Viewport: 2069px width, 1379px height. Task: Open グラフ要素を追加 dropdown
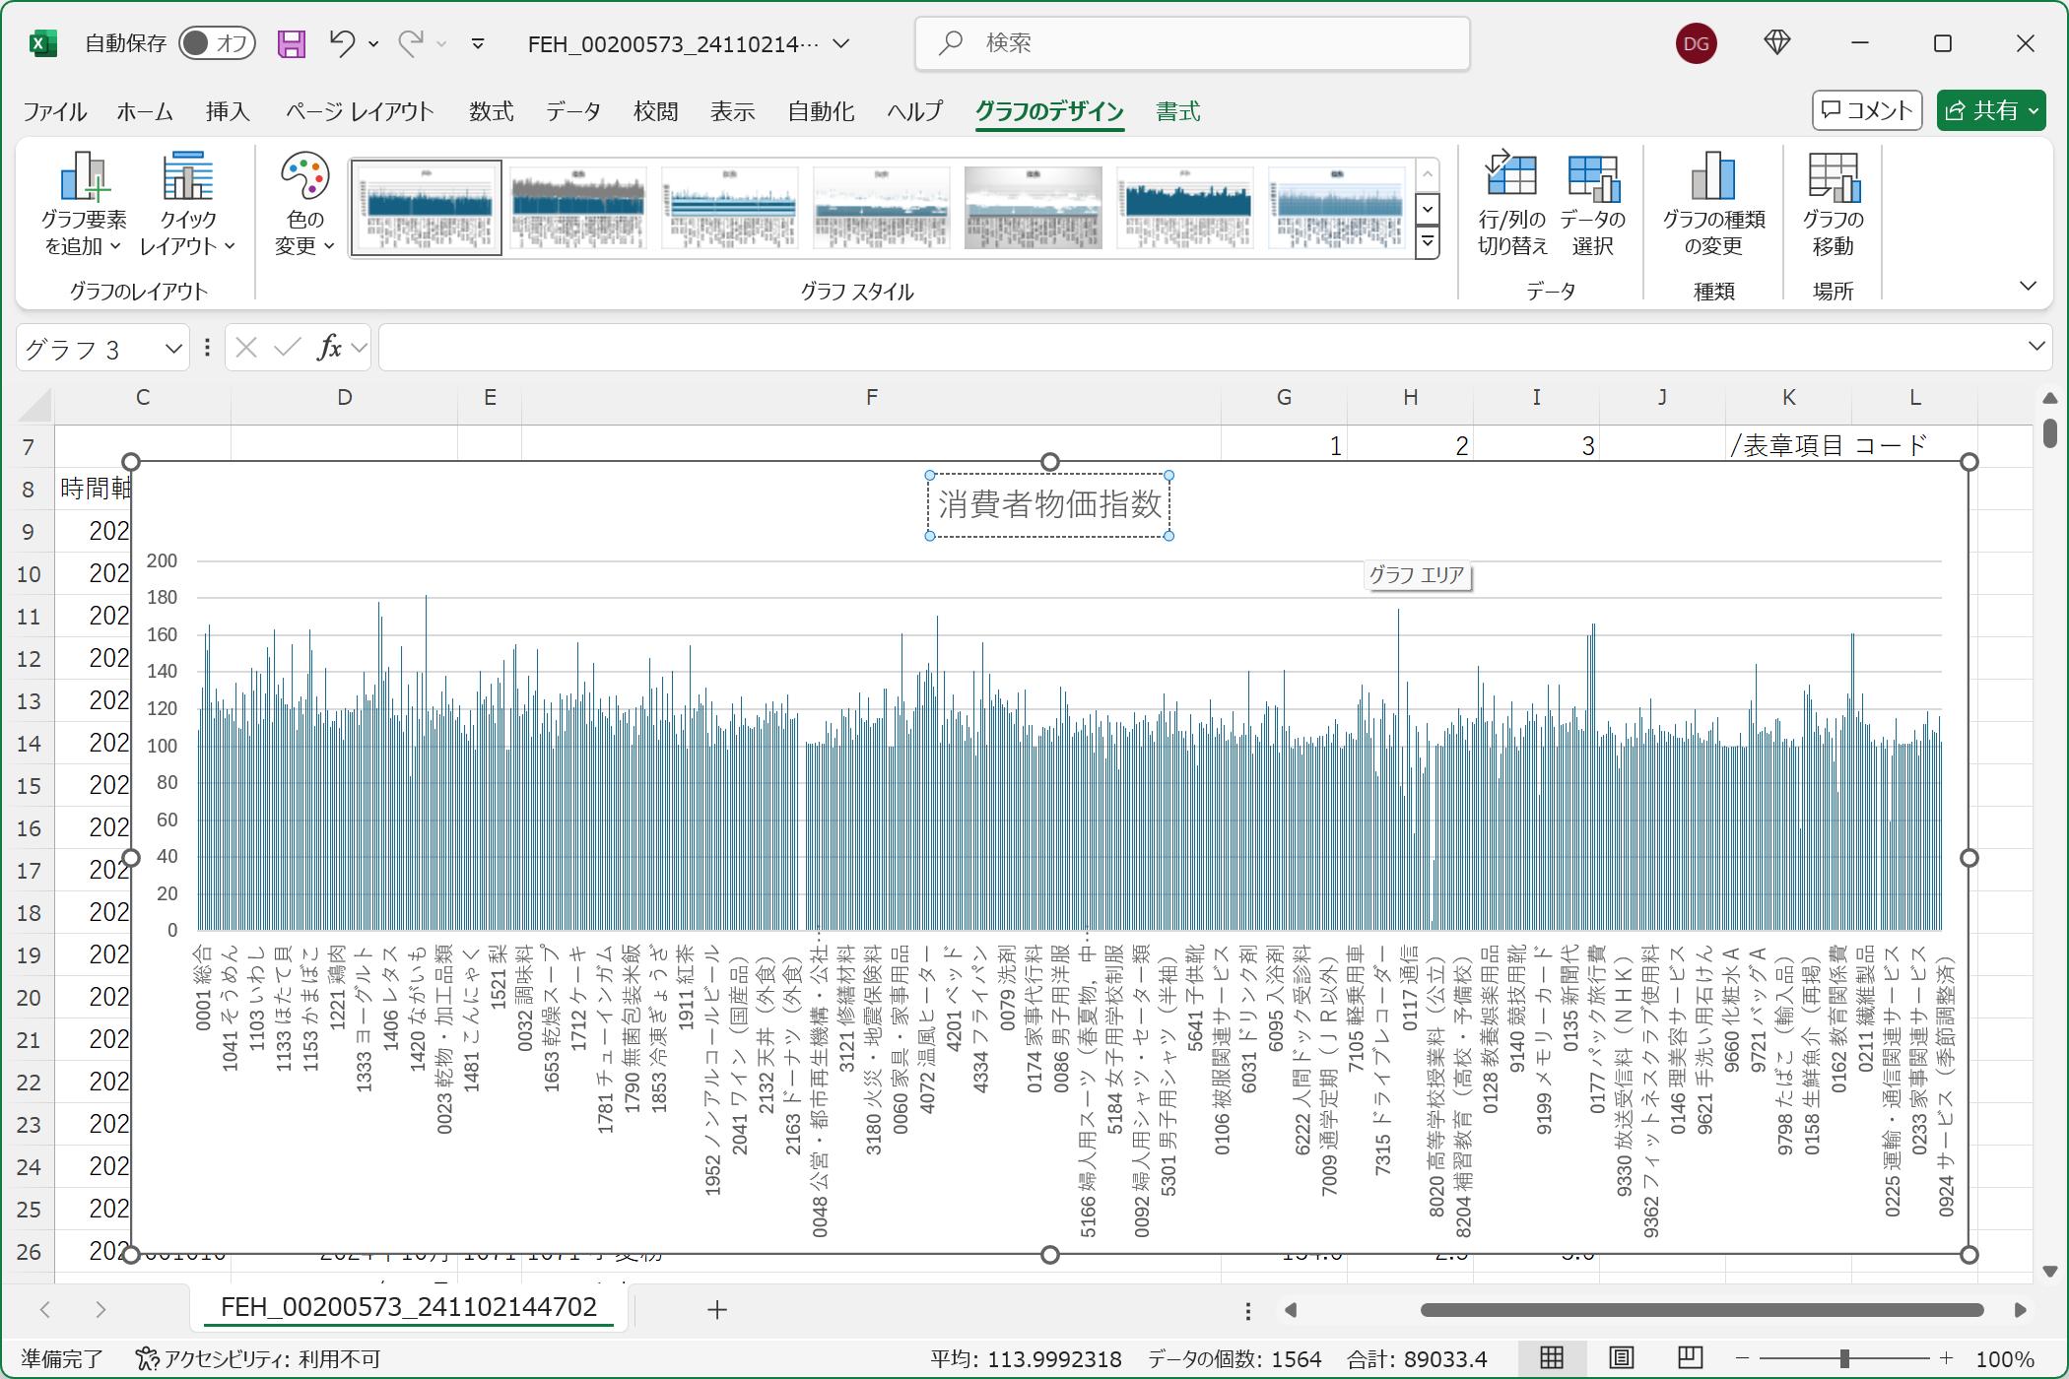click(84, 205)
